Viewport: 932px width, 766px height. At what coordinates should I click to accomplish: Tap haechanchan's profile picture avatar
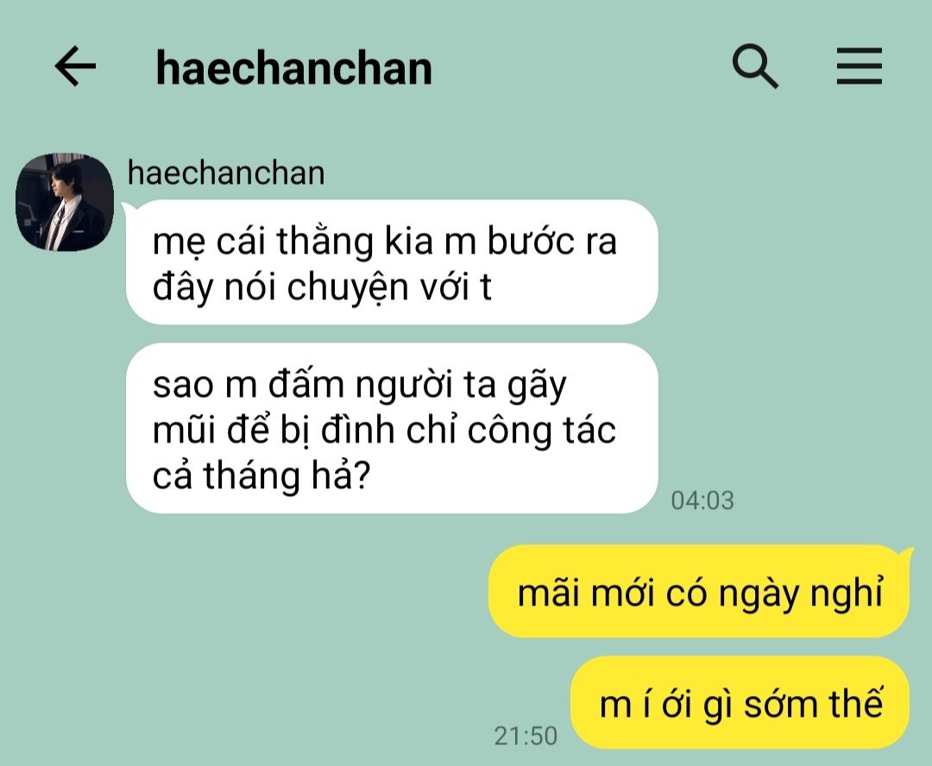coord(64,202)
